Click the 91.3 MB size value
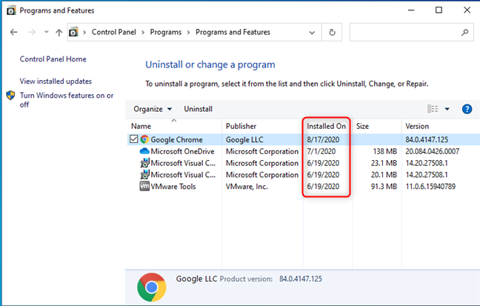 [384, 187]
